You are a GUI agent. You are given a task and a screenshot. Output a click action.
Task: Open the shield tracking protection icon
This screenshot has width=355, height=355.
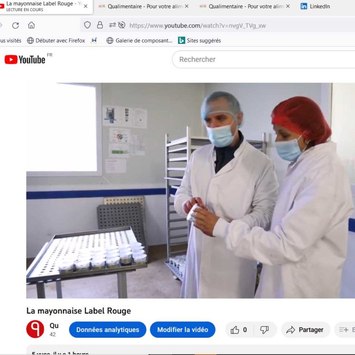pos(87,25)
